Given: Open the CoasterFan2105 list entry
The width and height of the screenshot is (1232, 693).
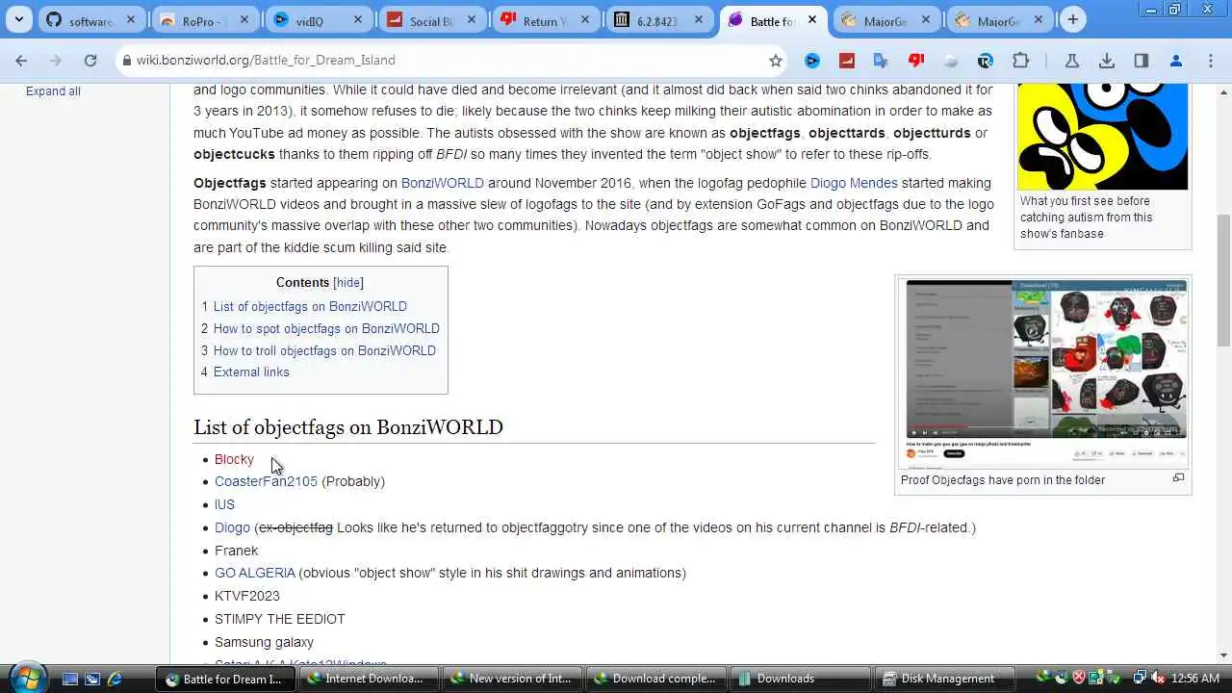Looking at the screenshot, I should (266, 481).
